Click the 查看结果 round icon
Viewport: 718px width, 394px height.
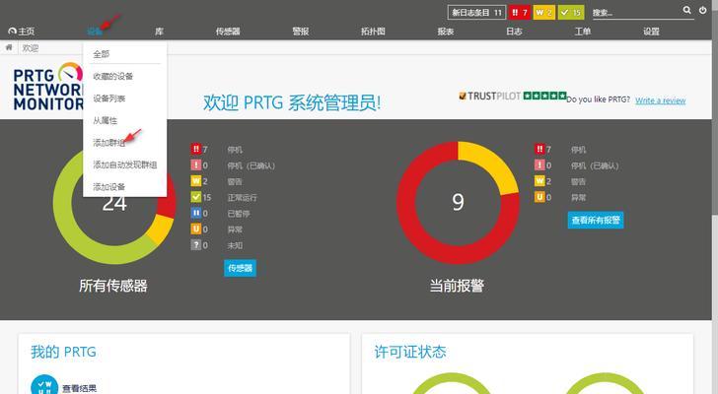pyautogui.click(x=44, y=385)
